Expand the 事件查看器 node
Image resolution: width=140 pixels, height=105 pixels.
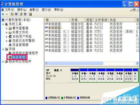pos(6,28)
